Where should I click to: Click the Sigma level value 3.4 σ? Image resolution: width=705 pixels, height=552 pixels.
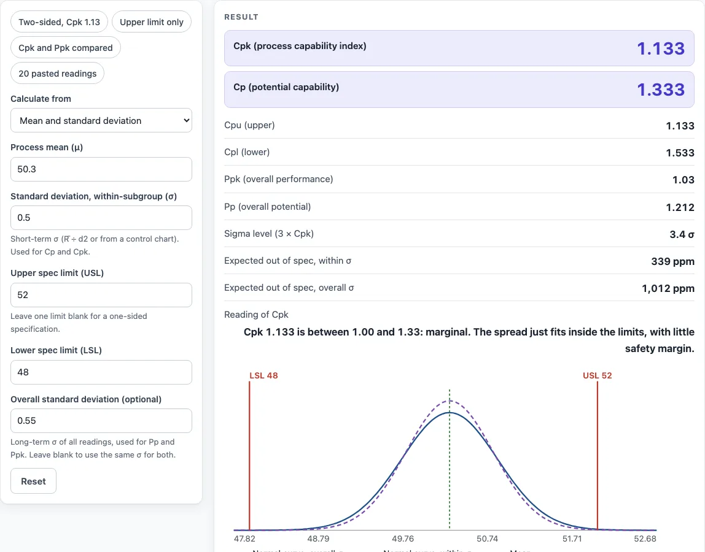pyautogui.click(x=682, y=234)
